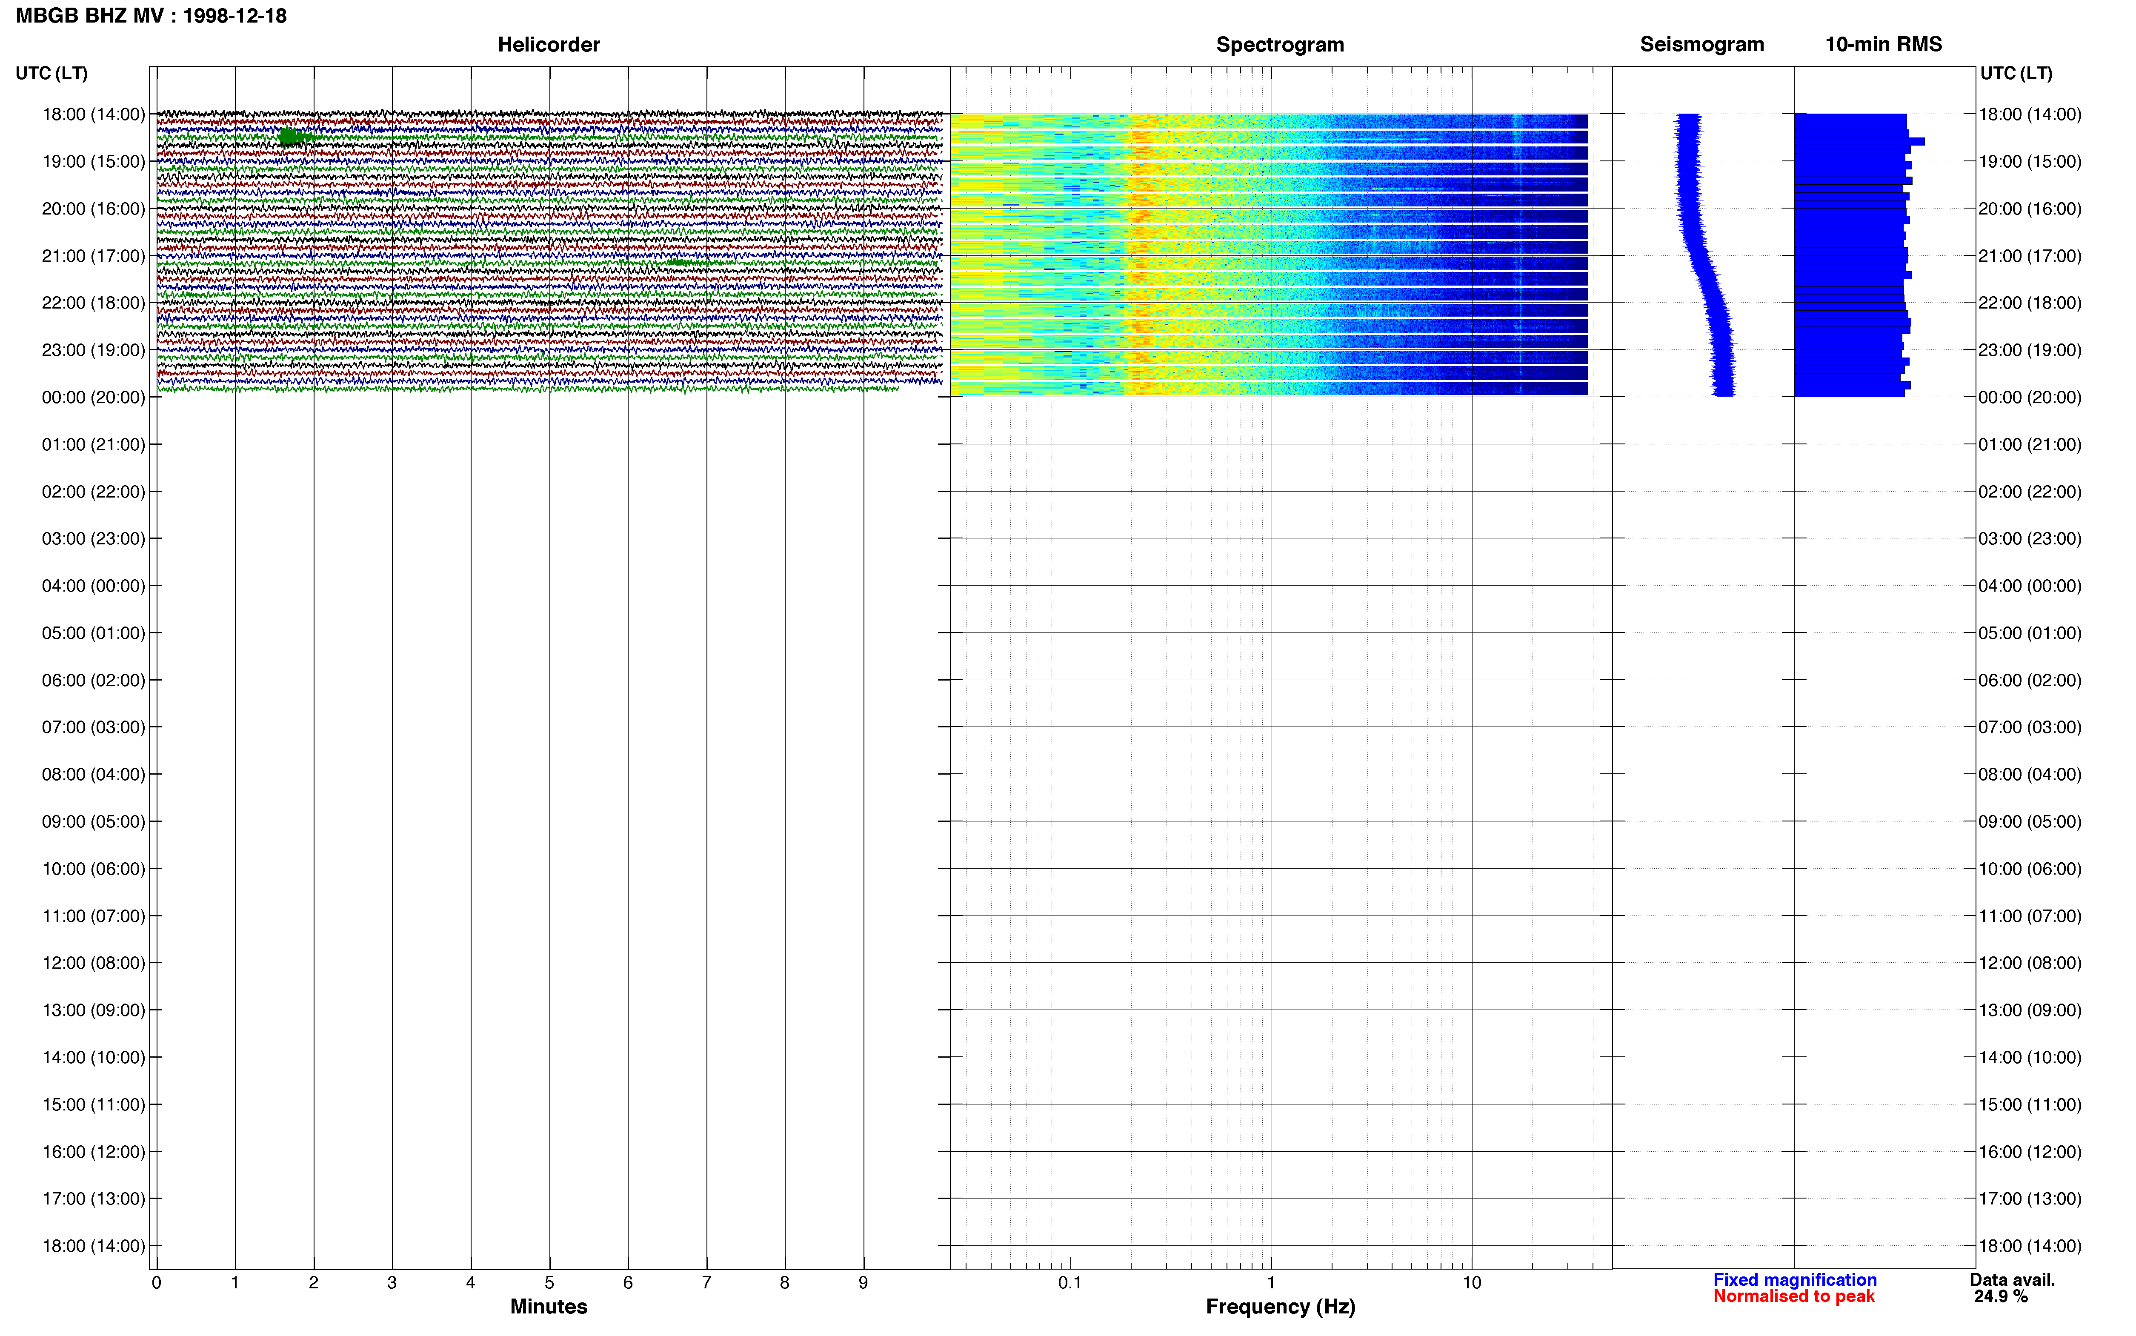This screenshot has height=1336, width=2136.
Task: Click the Fixed magnification legend text
Action: (x=1794, y=1279)
